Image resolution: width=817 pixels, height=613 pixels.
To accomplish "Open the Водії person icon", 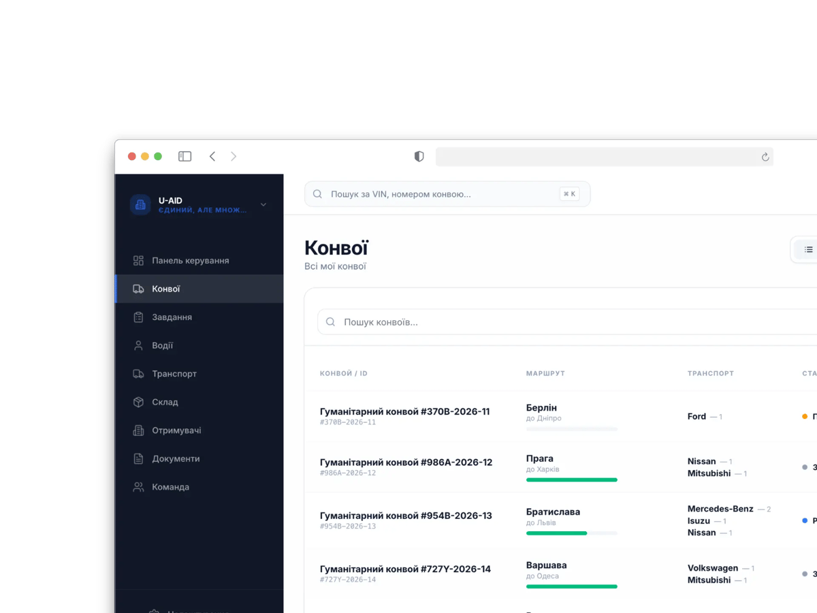I will click(x=138, y=346).
